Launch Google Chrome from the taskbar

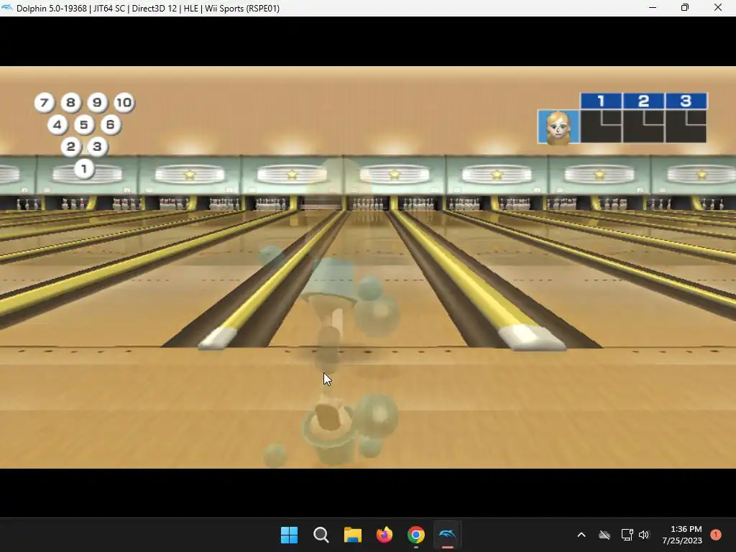click(416, 535)
